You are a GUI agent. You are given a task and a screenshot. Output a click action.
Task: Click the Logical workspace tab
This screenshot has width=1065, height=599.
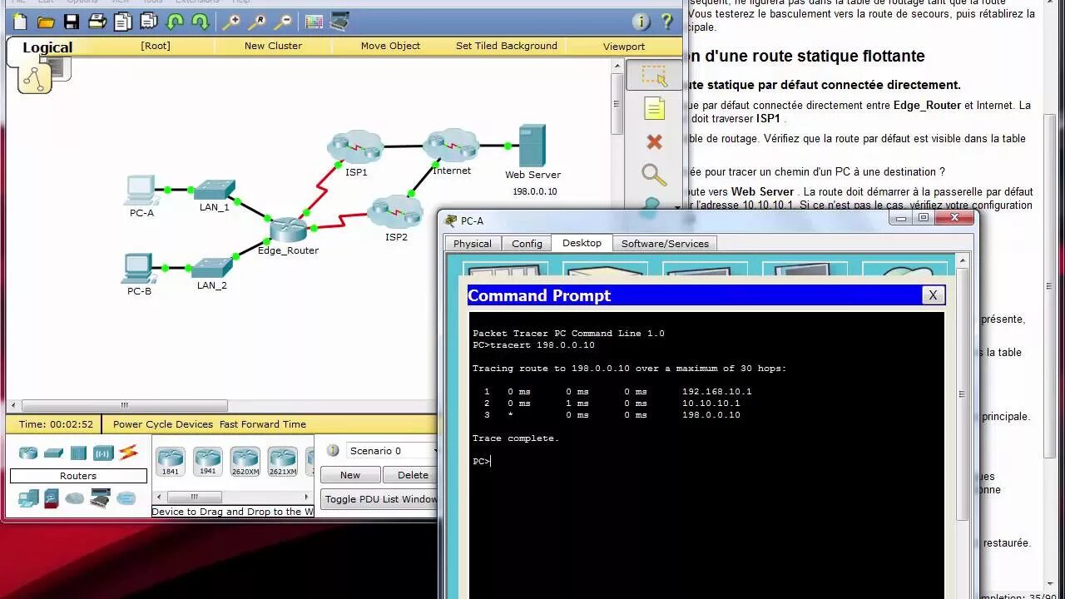pos(47,47)
